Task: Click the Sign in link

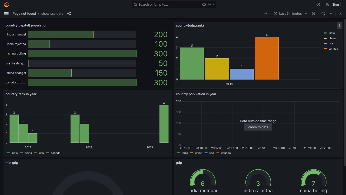Action: tap(337, 5)
